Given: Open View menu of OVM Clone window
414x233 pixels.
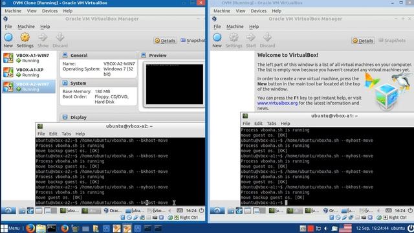Looking at the screenshot, I should (32, 11).
